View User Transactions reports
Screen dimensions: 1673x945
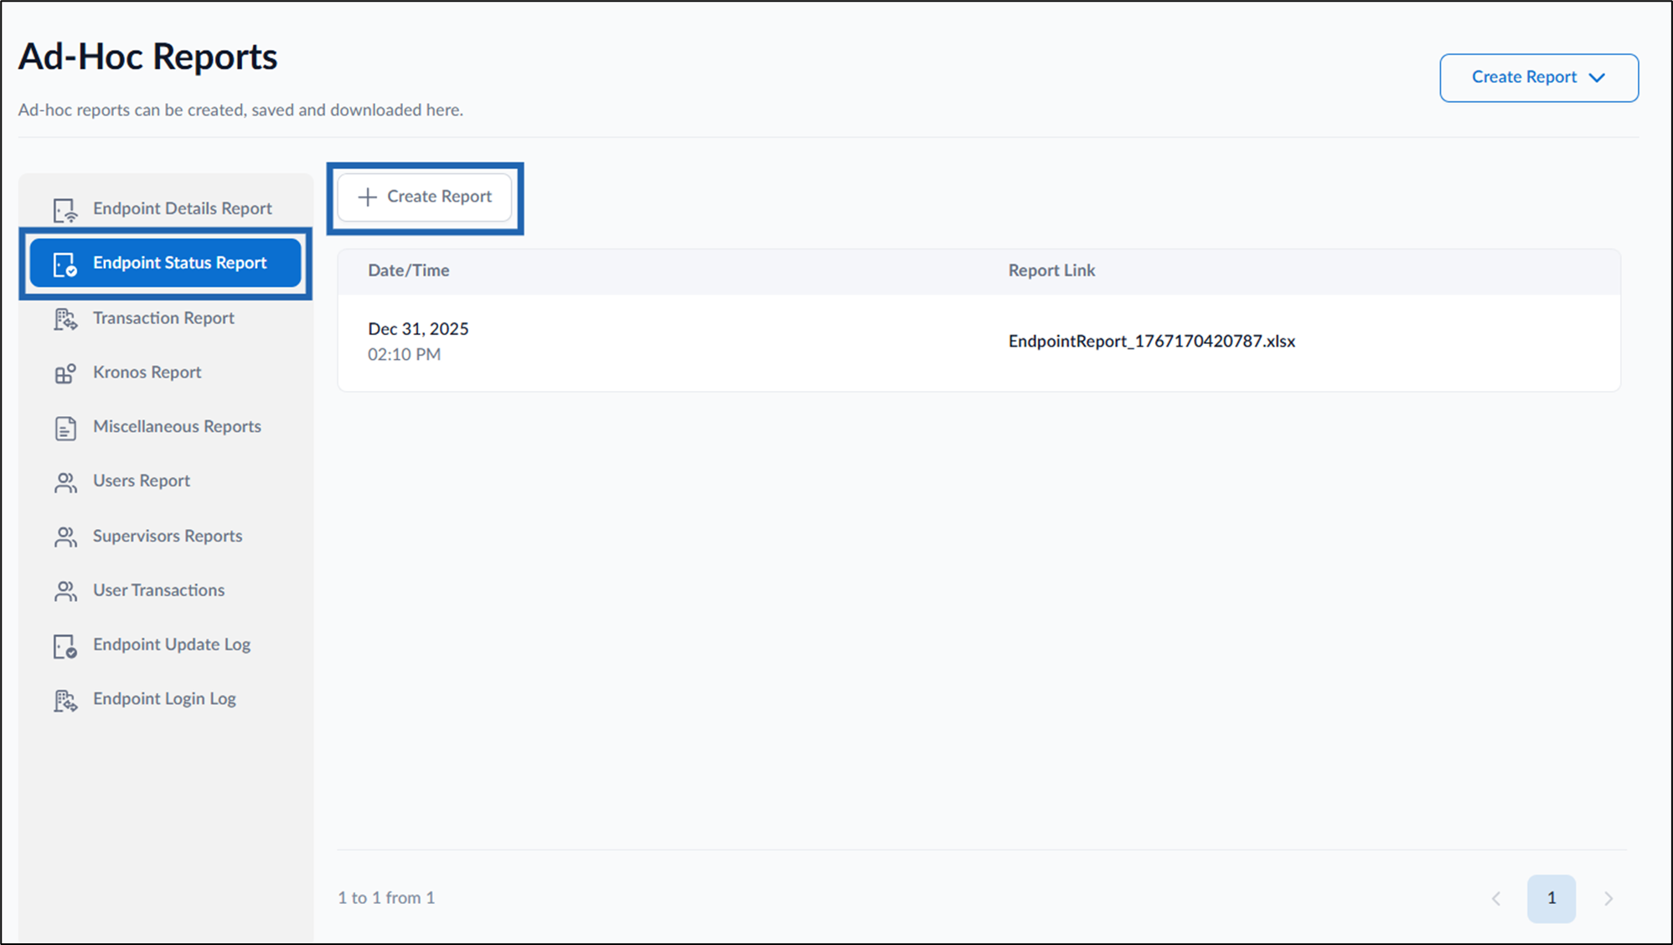(166, 590)
